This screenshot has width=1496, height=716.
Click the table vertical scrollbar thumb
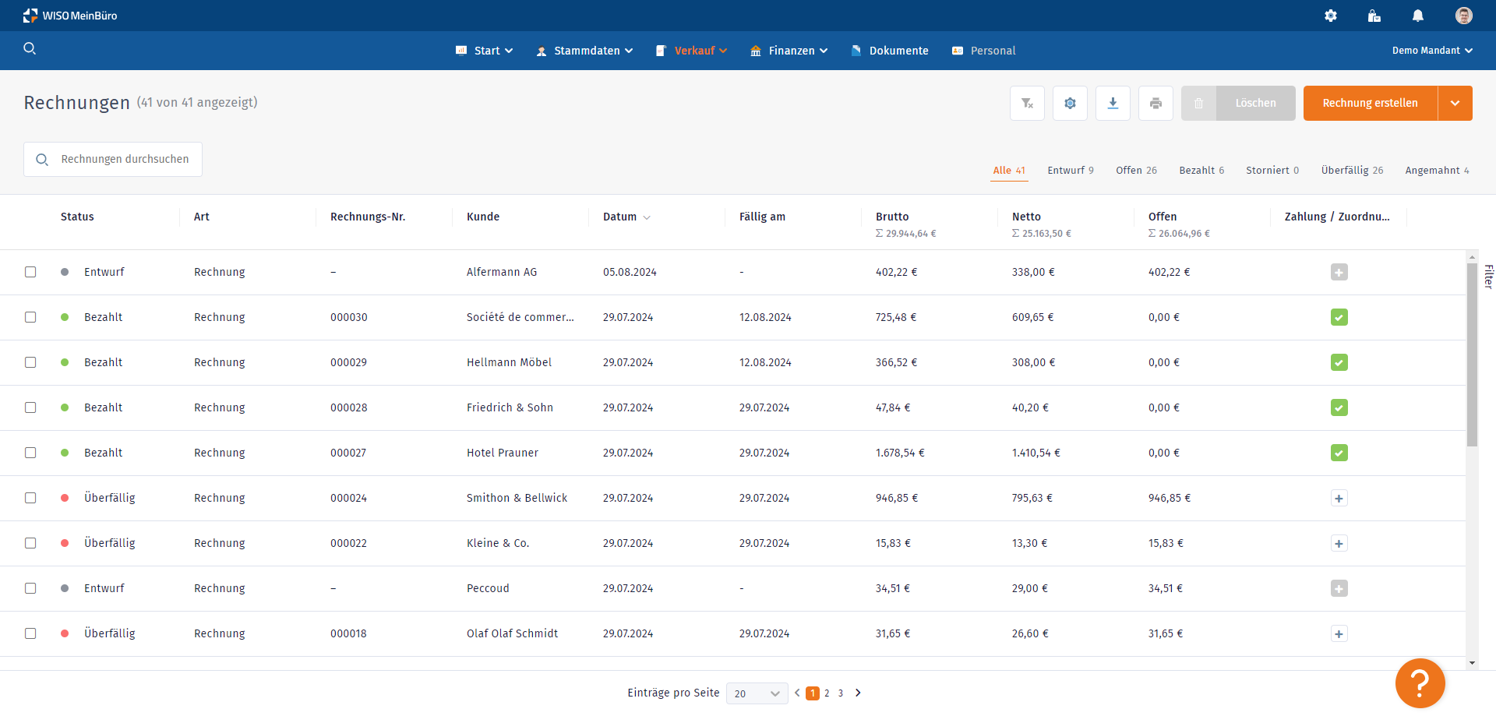click(1472, 354)
